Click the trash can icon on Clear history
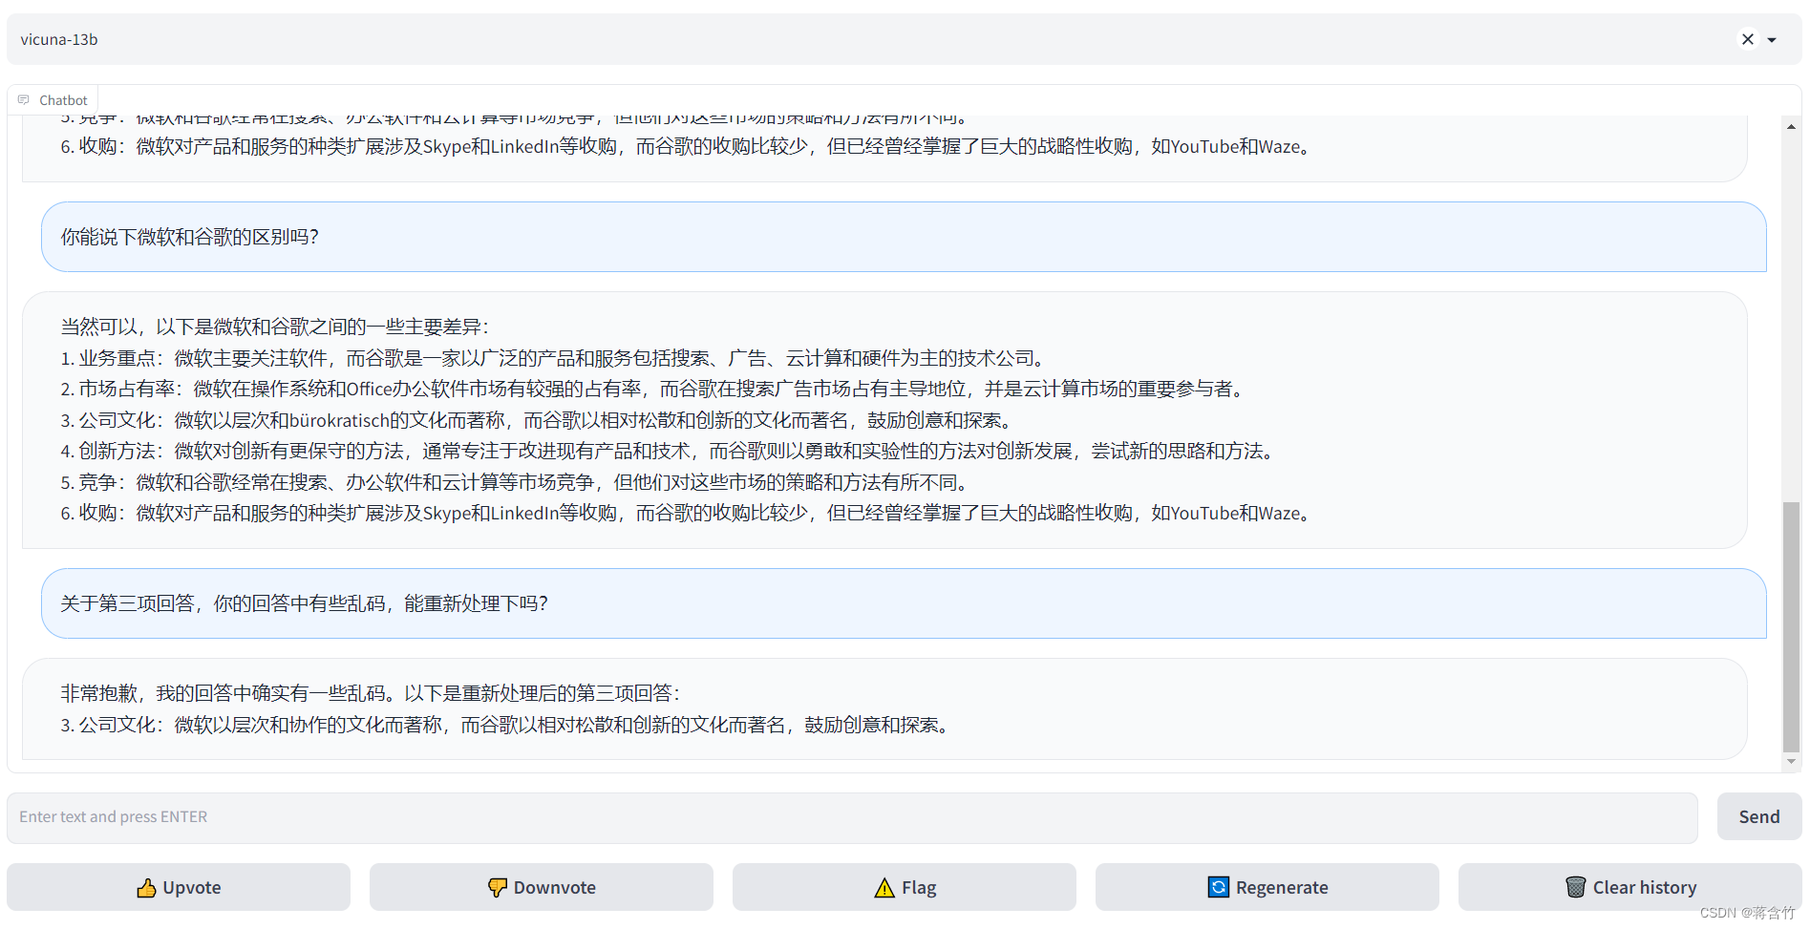 (1576, 887)
